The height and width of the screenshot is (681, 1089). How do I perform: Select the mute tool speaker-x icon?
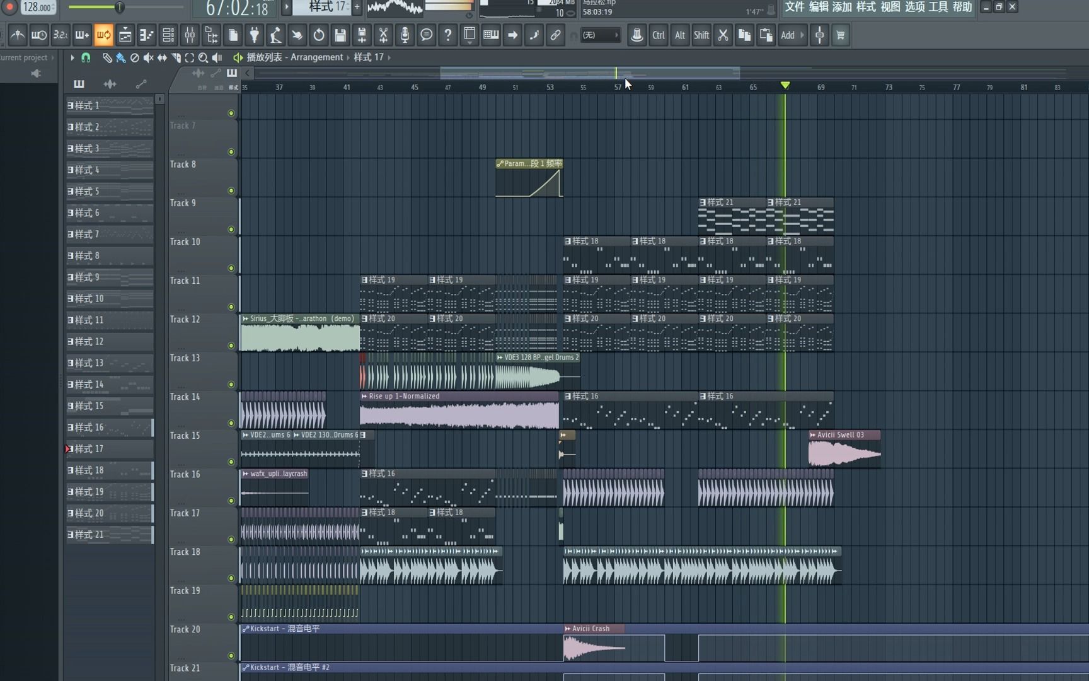pos(148,58)
